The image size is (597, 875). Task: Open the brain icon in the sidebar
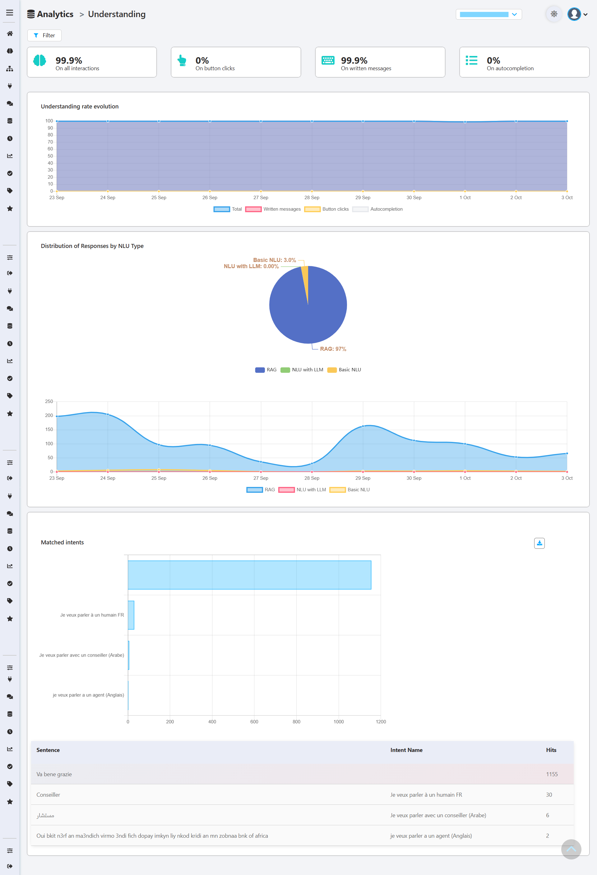(x=10, y=51)
